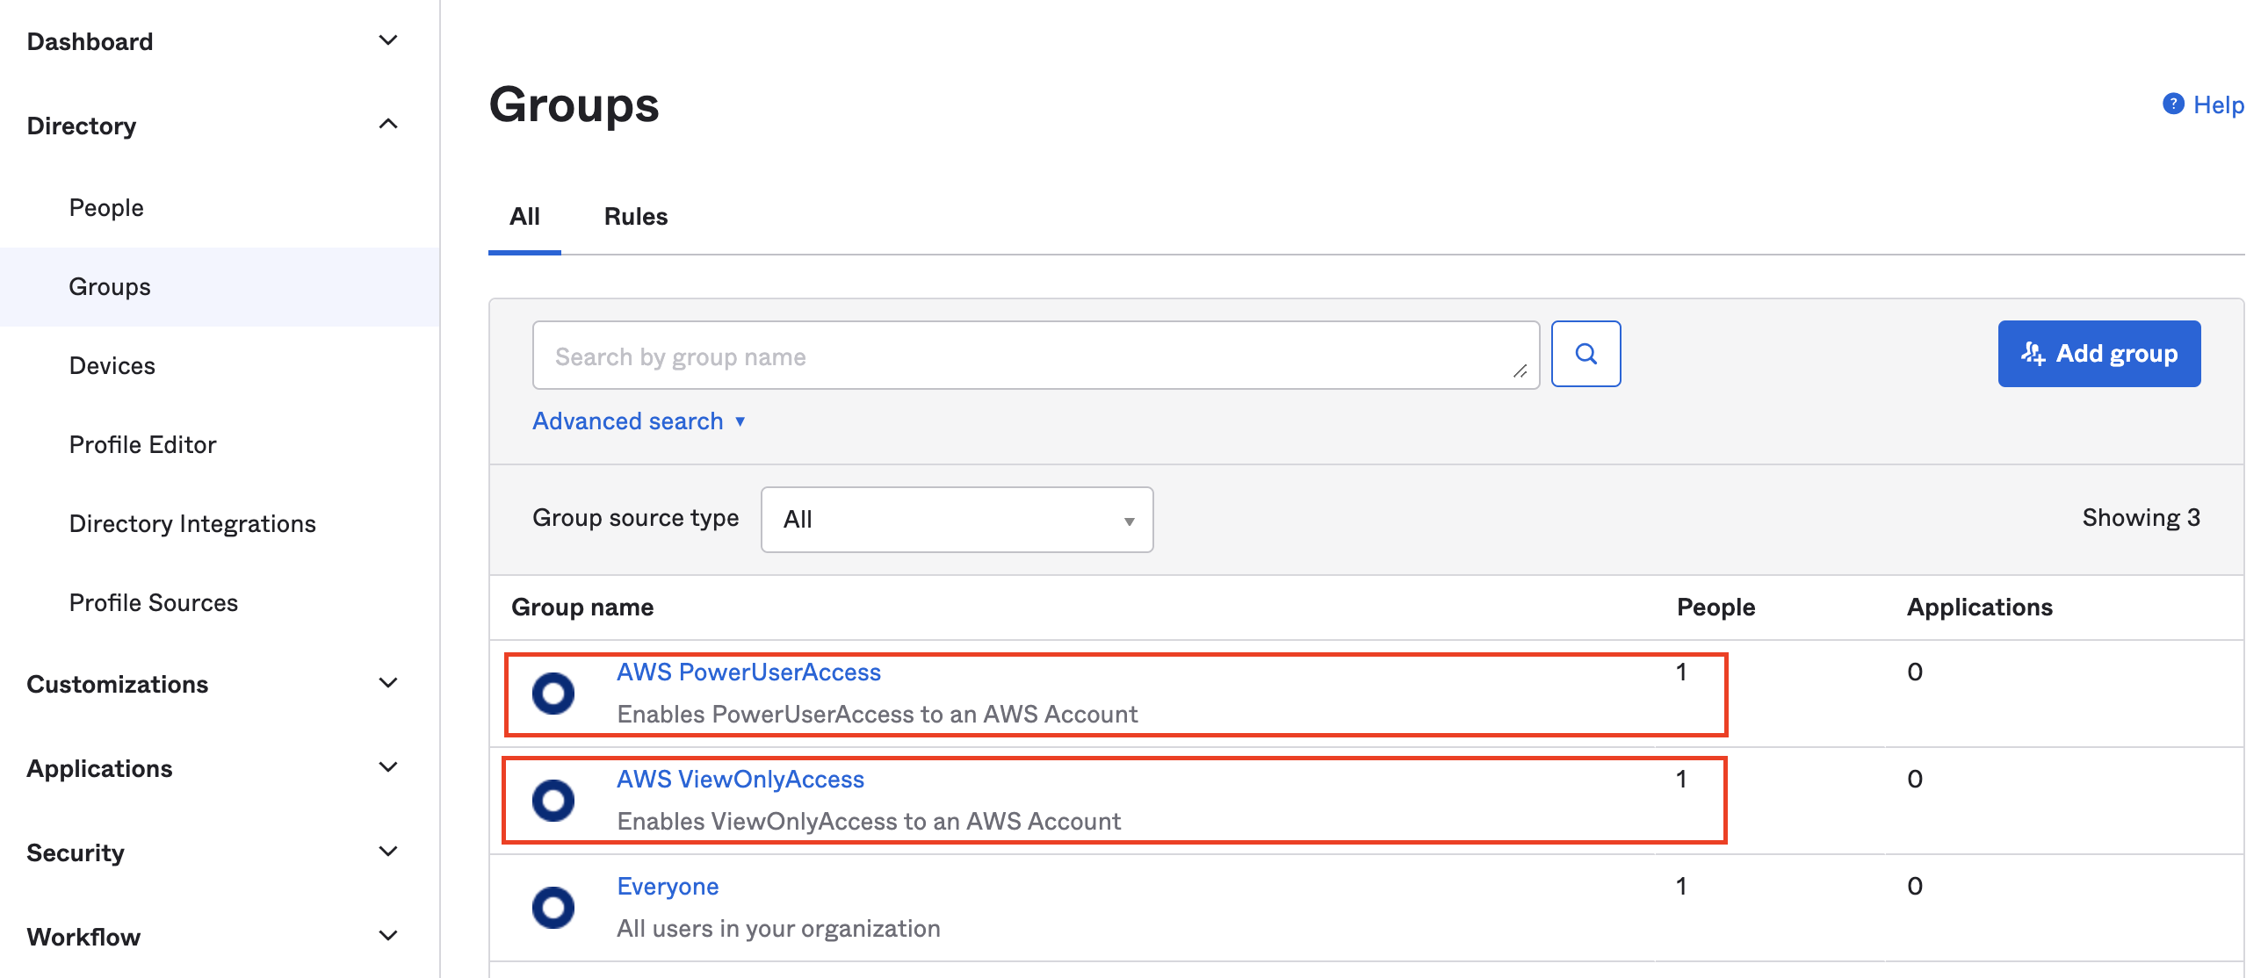Click the Dashboard sidebar heading
The height and width of the screenshot is (978, 2268).
90,41
